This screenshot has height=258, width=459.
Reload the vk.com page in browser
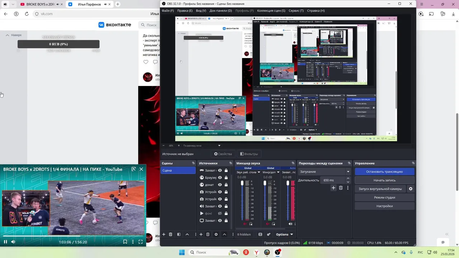coord(27,14)
